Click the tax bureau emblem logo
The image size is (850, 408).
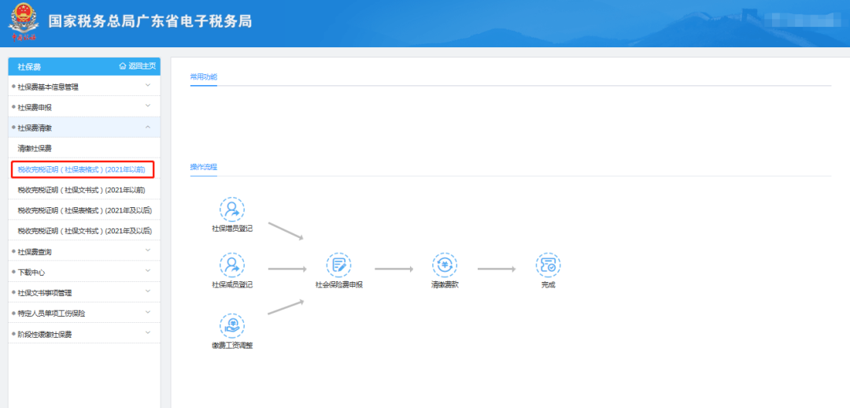(x=23, y=23)
